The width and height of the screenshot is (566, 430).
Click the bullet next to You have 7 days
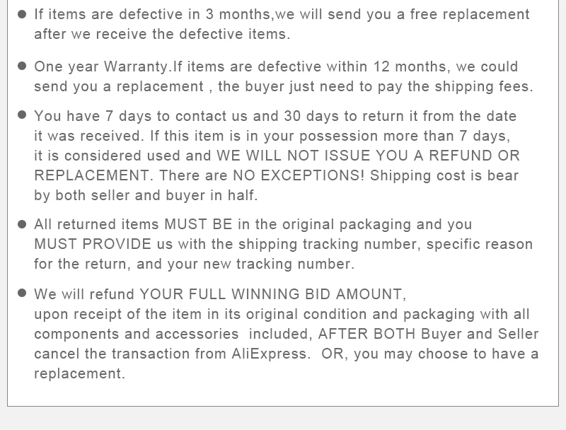(22, 115)
